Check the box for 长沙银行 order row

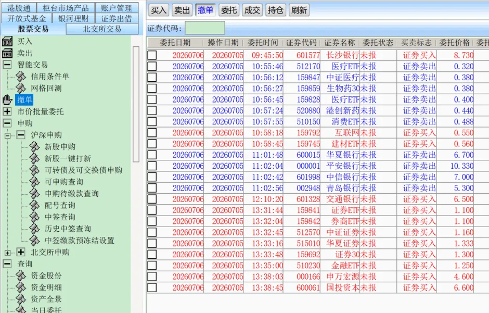pos(152,55)
